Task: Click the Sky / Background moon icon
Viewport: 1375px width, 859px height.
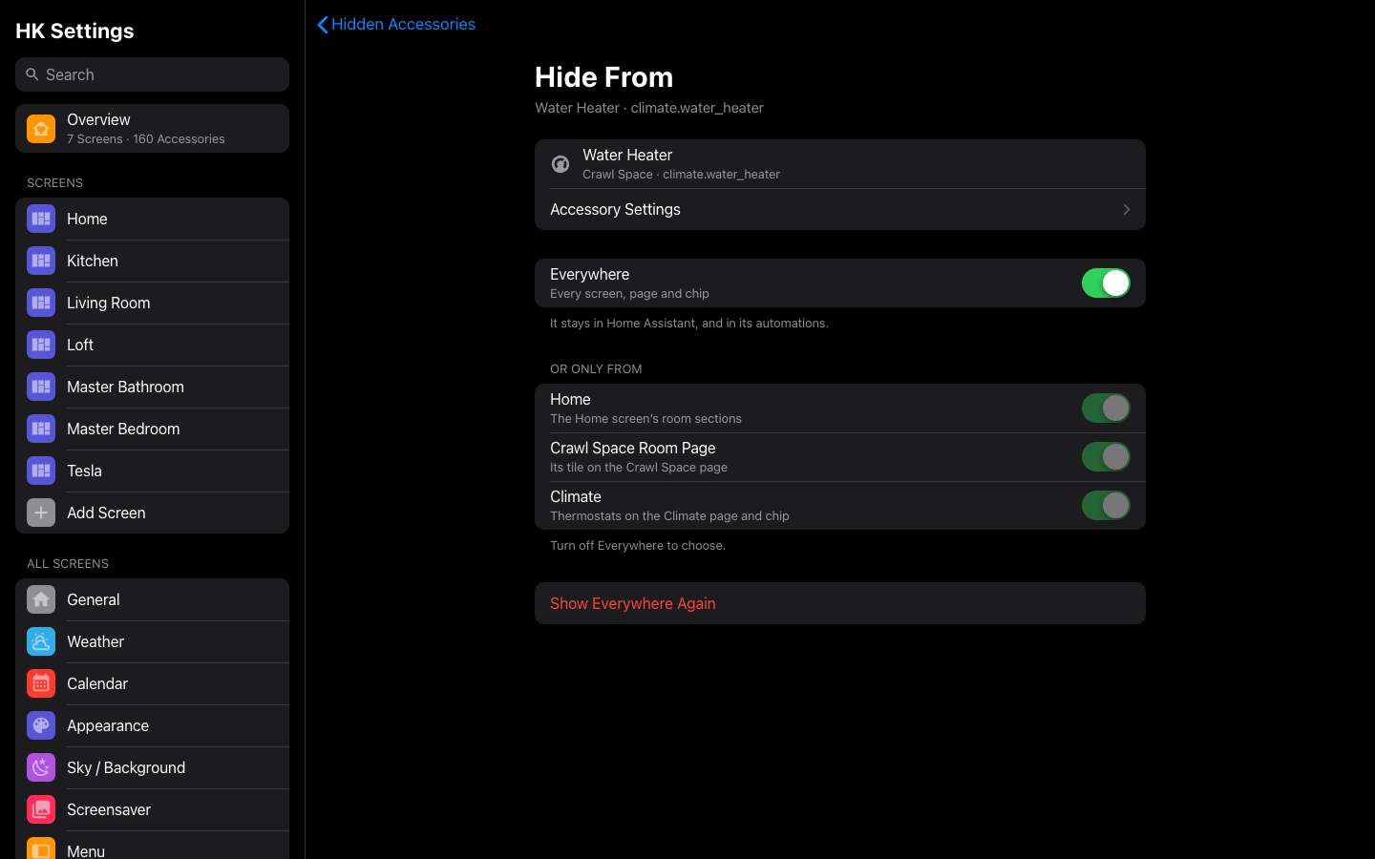Action: 41,767
